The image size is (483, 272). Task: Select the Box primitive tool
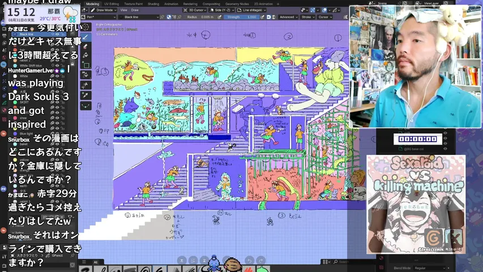pos(86,65)
